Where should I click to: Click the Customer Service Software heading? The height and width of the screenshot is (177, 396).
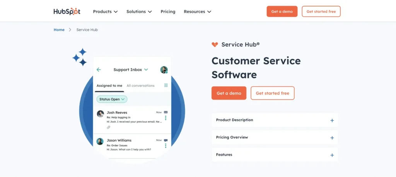point(256,68)
